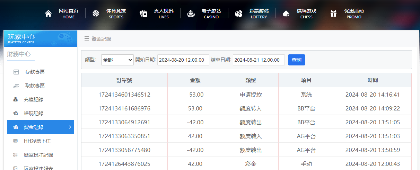Screen dimensions: 420x170
Task: Click the Lottery balls icon
Action: click(x=238, y=14)
